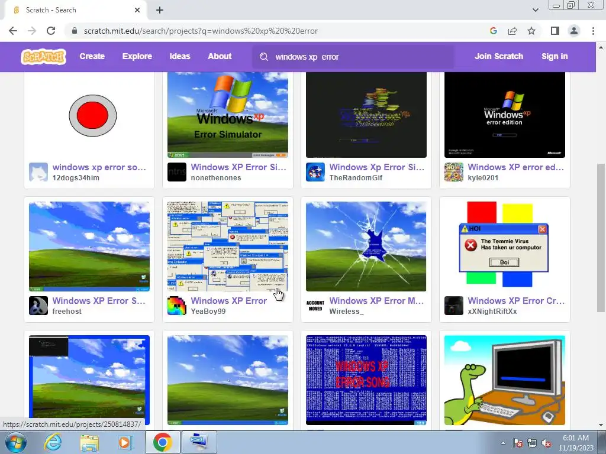This screenshot has height=454, width=606.
Task: Click the freehost username text
Action: (x=67, y=311)
